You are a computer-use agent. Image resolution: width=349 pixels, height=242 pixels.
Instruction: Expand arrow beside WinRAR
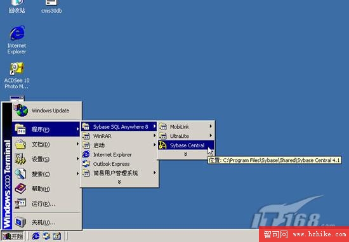tap(154, 136)
